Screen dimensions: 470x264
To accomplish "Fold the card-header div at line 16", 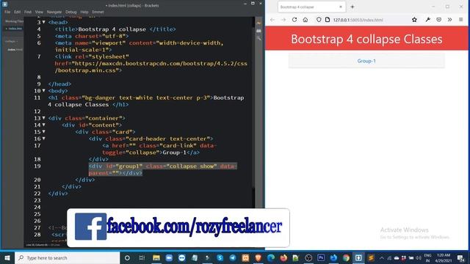I will point(44,139).
